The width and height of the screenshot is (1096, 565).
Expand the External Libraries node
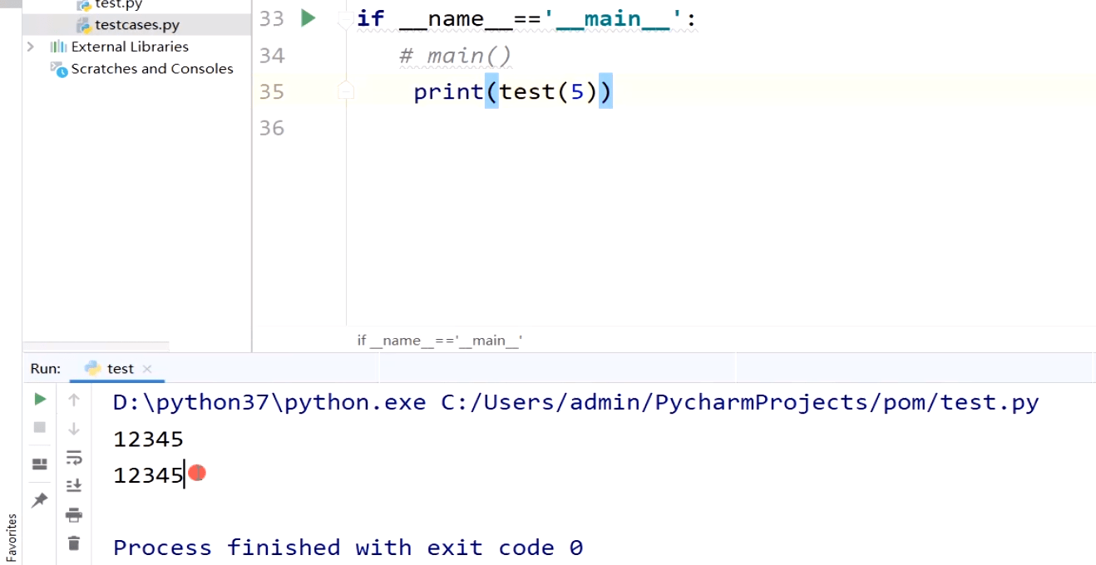[30, 47]
